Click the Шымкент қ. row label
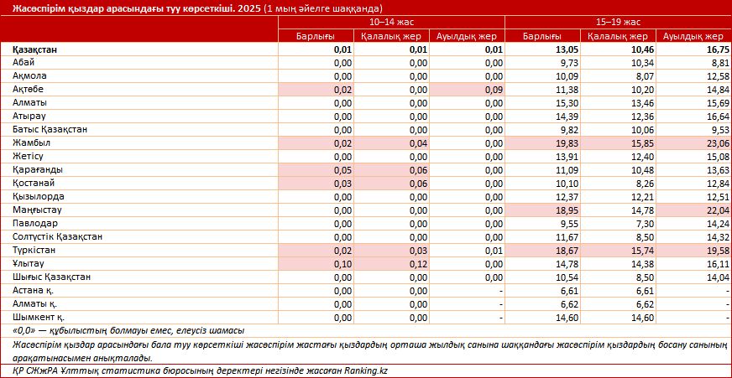732x378 pixels. pyautogui.click(x=39, y=318)
